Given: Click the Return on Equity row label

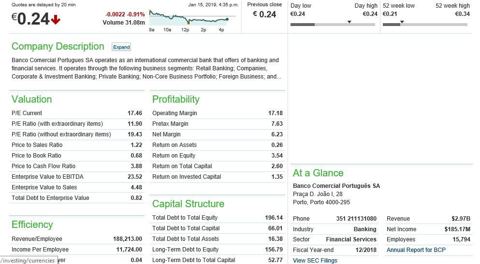Looking at the screenshot, I should click(174, 156).
